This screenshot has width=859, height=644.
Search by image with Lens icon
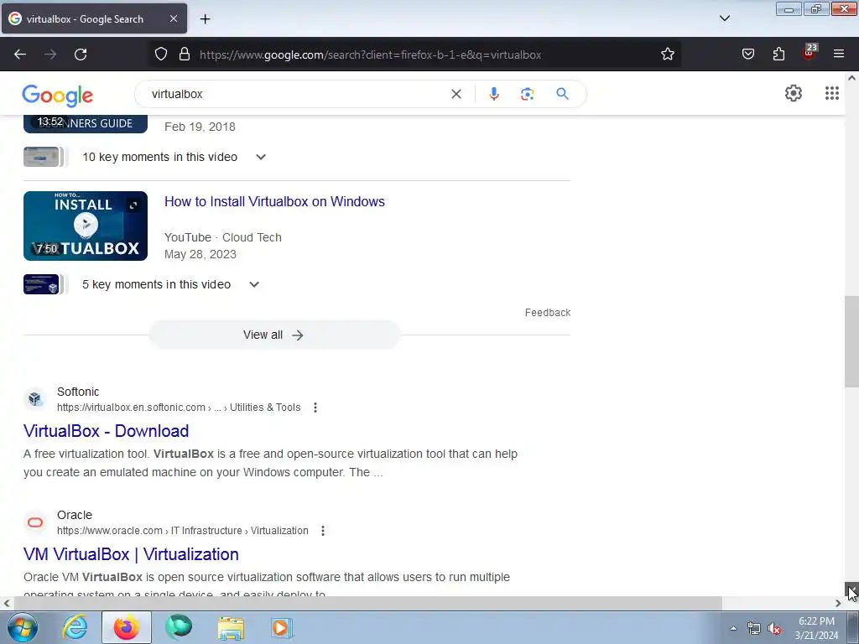tap(527, 94)
